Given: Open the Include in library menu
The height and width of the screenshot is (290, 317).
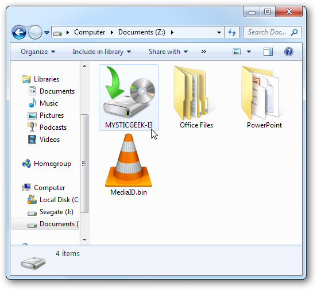Looking at the screenshot, I should point(102,52).
